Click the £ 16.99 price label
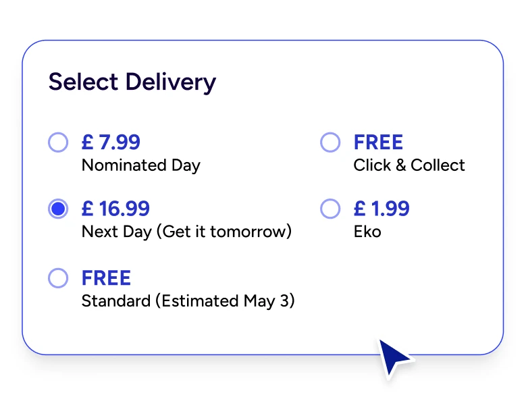Viewport: 526px width, 395px height. click(115, 209)
